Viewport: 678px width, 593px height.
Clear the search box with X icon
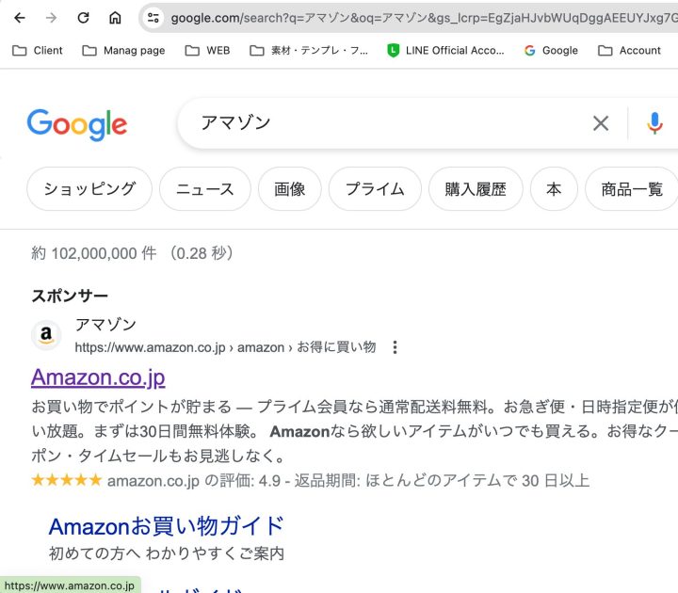pos(601,123)
